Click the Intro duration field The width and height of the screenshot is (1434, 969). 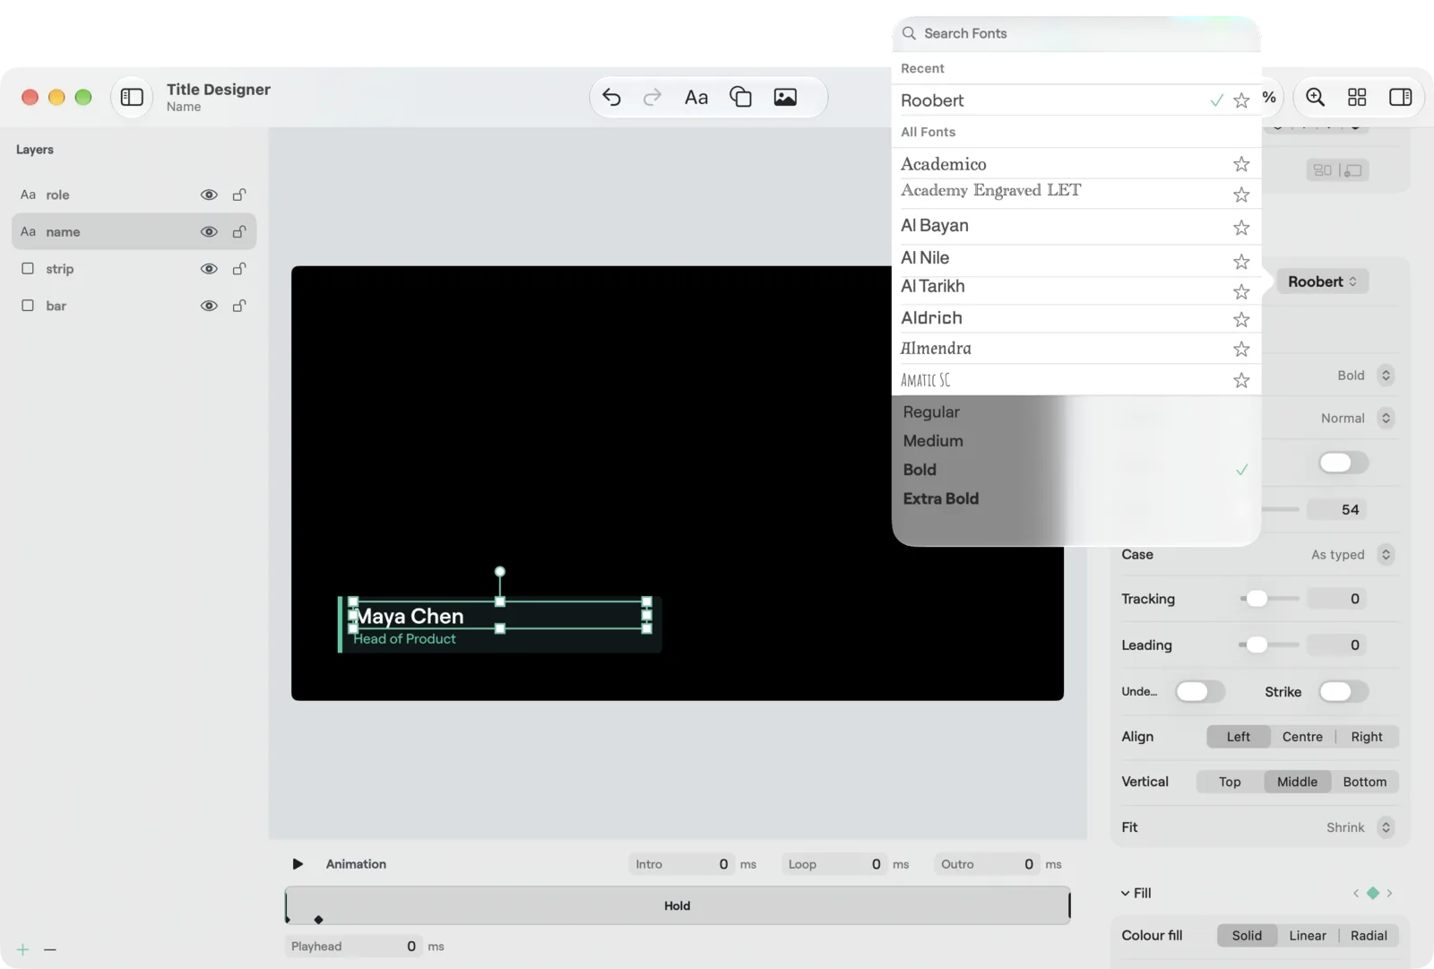(x=681, y=864)
